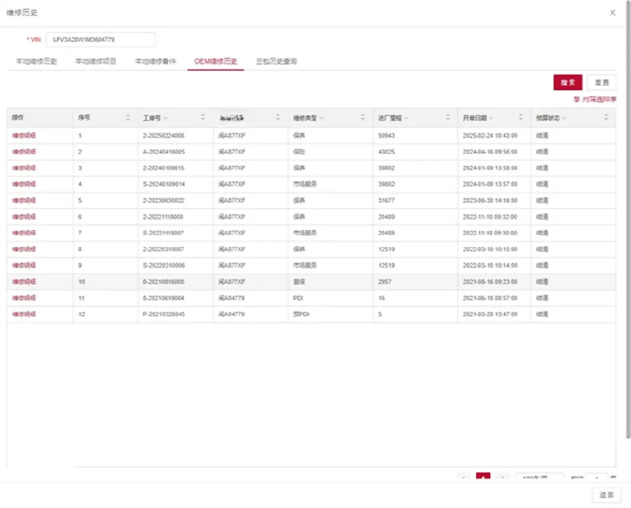Click sort arrows on 结算状态 column
The height and width of the screenshot is (508, 631).
[x=606, y=118]
